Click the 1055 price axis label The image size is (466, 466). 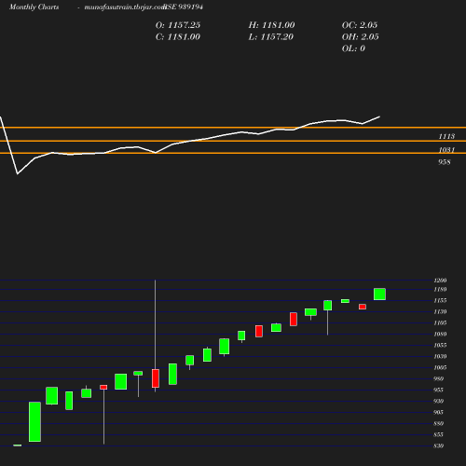tap(440, 346)
